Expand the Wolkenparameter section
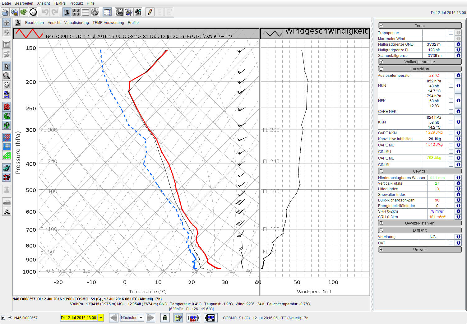Viewport: 467px width, 324px height. click(x=381, y=62)
